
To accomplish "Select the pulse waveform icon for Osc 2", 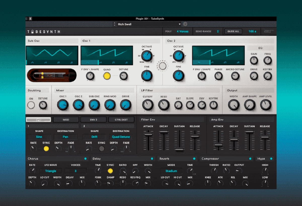I will click(x=238, y=62).
